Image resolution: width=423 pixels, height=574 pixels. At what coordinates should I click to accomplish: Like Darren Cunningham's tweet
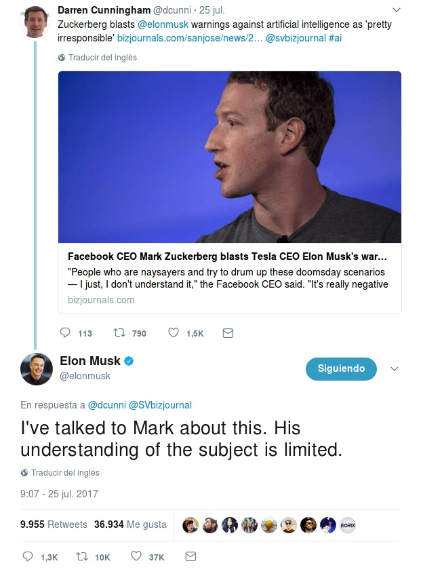tap(174, 333)
